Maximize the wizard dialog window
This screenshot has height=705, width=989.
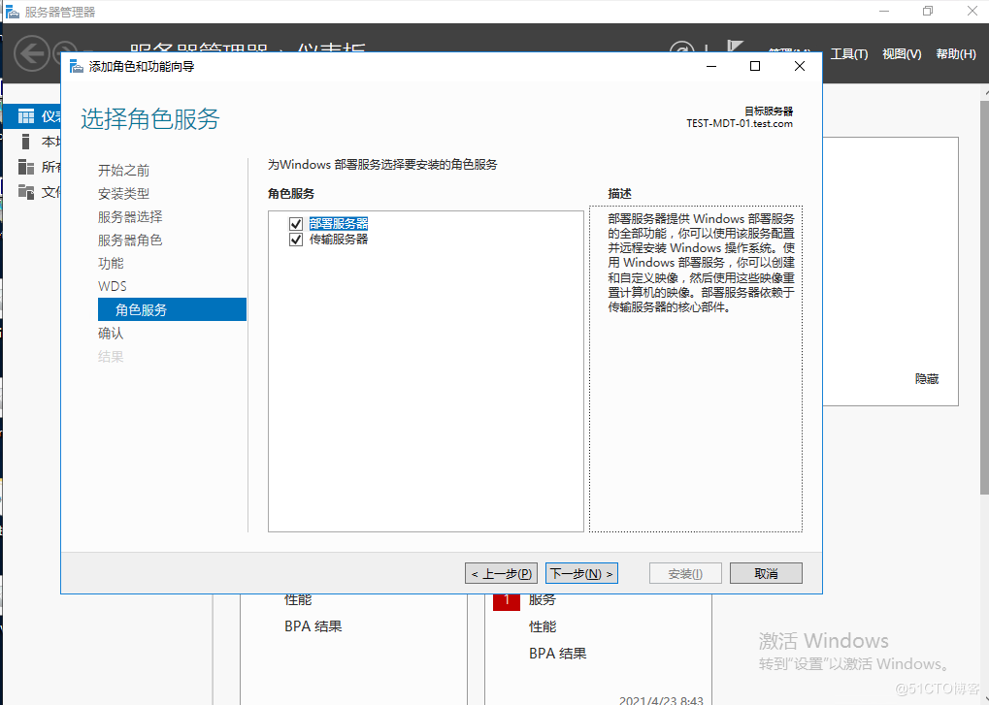click(x=755, y=66)
